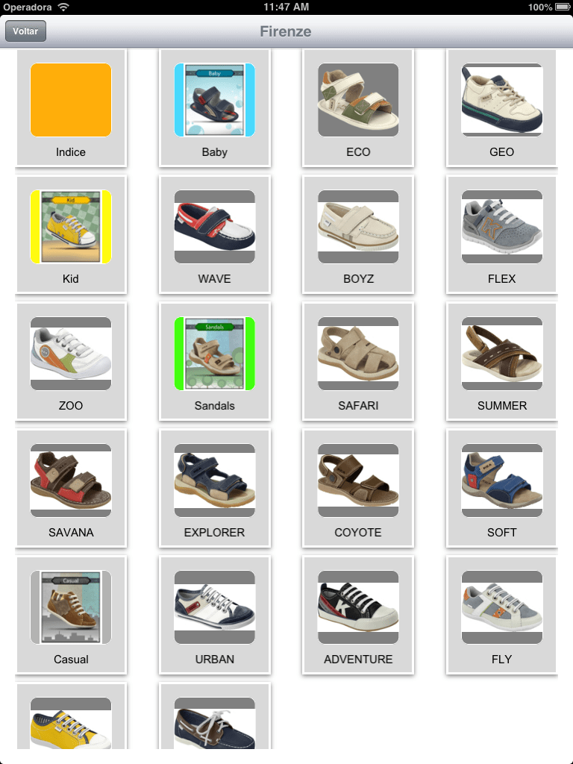The height and width of the screenshot is (764, 573).
Task: Choose the Kid category cover
Action: click(71, 234)
